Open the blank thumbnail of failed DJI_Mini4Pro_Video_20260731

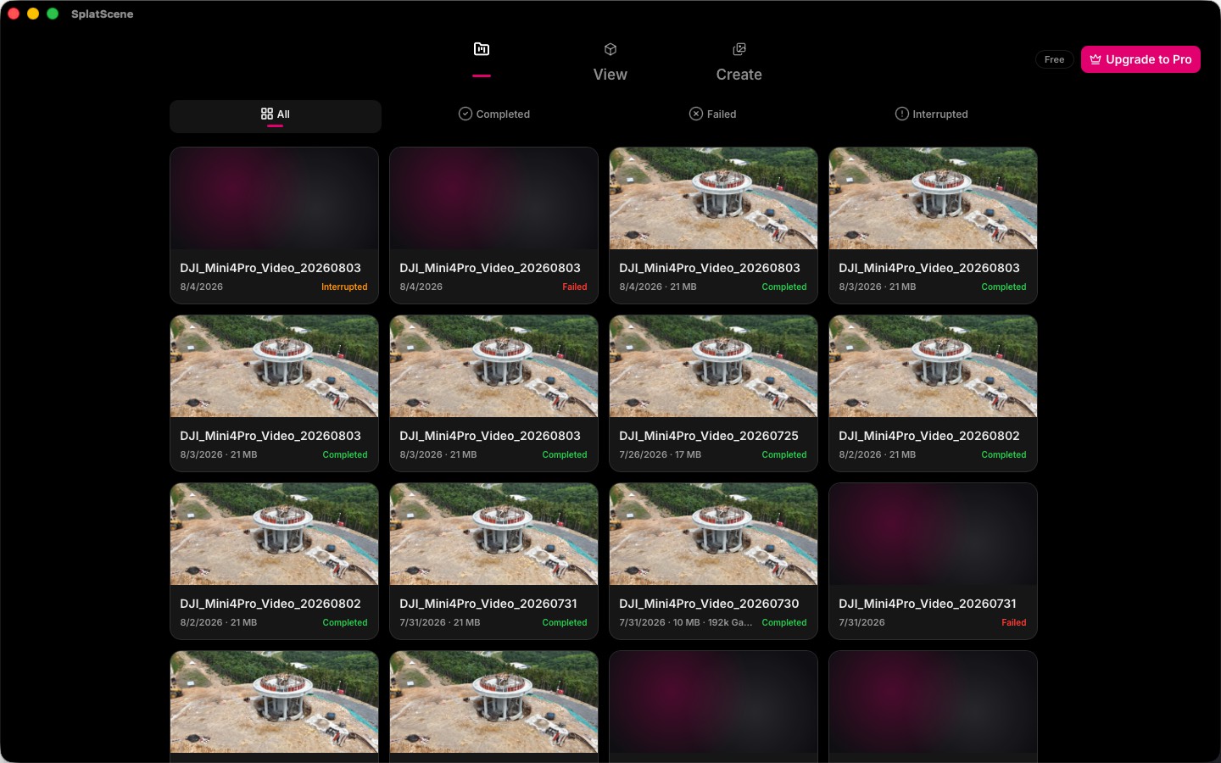tap(934, 534)
